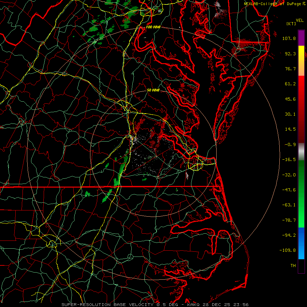Click the 14.5 velocity scale value
Viewport: 307px width, 307px height.
coord(290,129)
